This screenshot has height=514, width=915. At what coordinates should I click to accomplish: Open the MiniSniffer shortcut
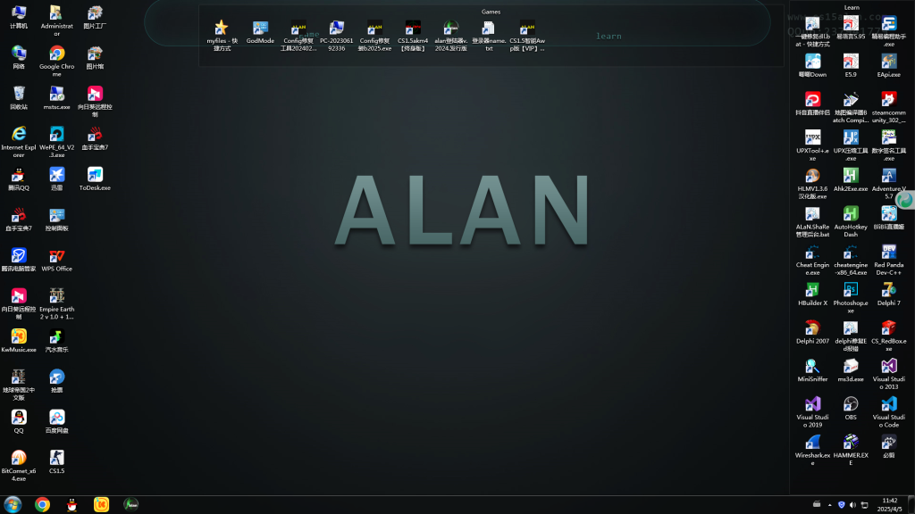tap(812, 370)
